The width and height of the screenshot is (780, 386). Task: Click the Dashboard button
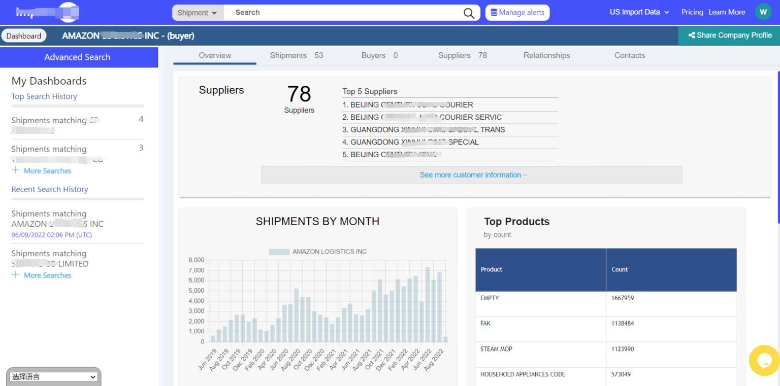(24, 36)
